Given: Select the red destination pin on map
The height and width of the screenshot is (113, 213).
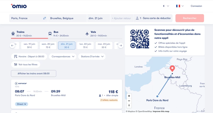Looking at the screenshot, I should tap(172, 68).
